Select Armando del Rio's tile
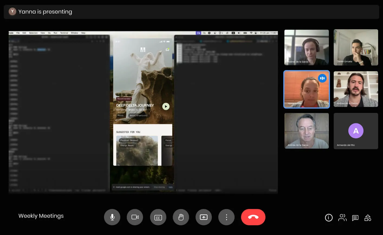383x235 pixels. click(356, 131)
